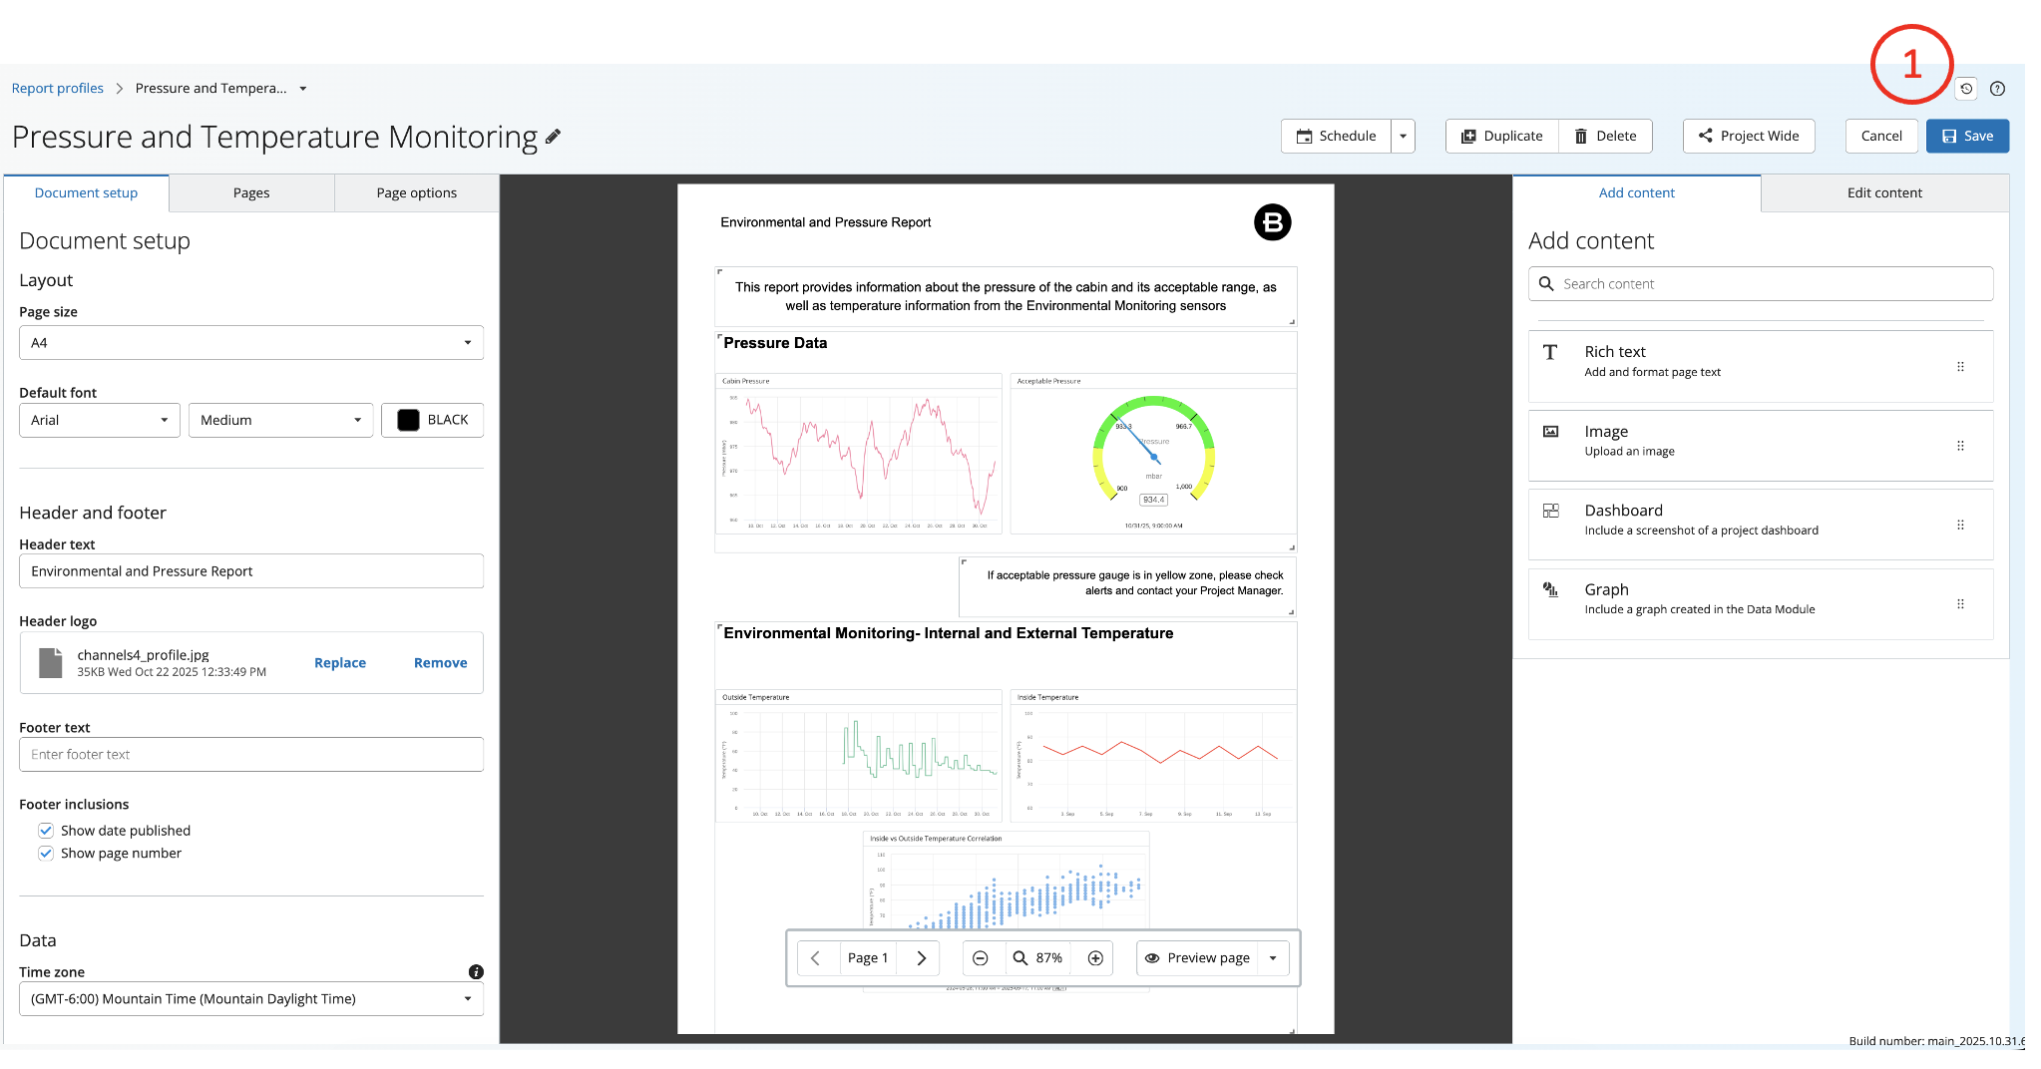
Task: Click the Rich text drag handle dots
Action: [x=1960, y=367]
